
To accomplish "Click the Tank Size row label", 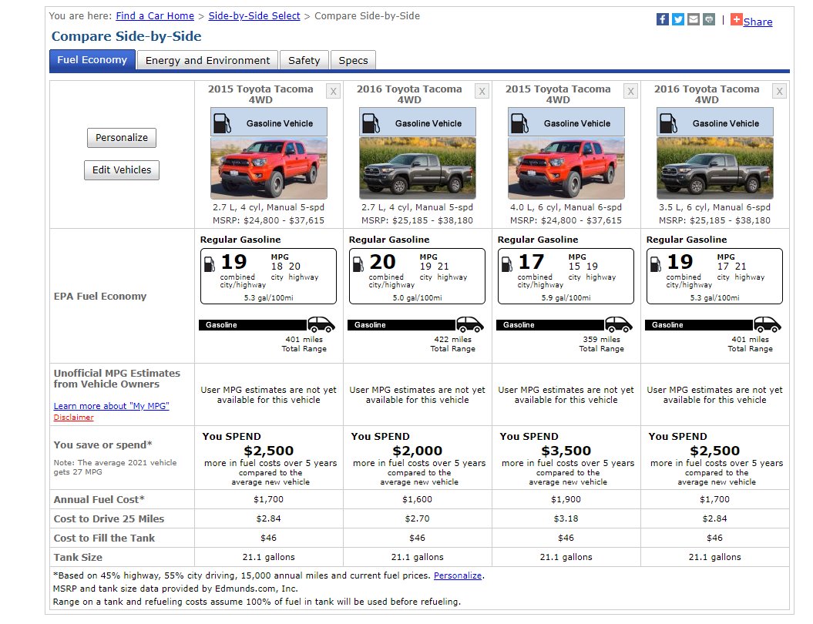I will [x=78, y=558].
